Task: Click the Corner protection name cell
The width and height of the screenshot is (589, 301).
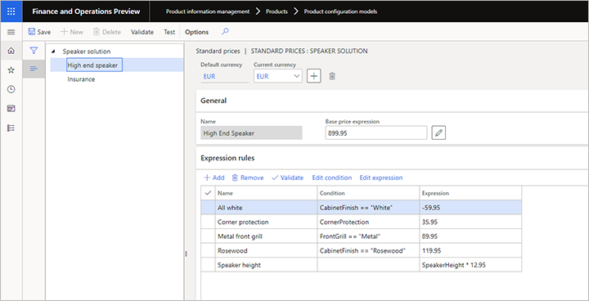Action: click(x=266, y=222)
